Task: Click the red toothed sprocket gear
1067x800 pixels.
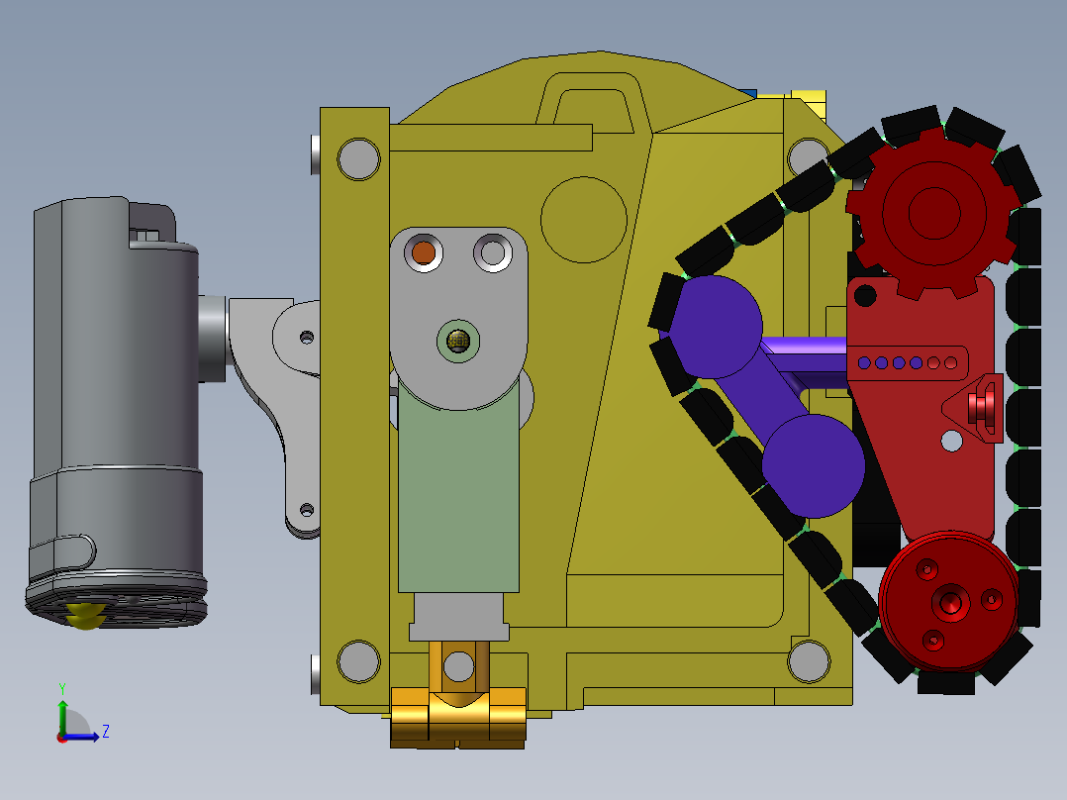Action: (933, 213)
